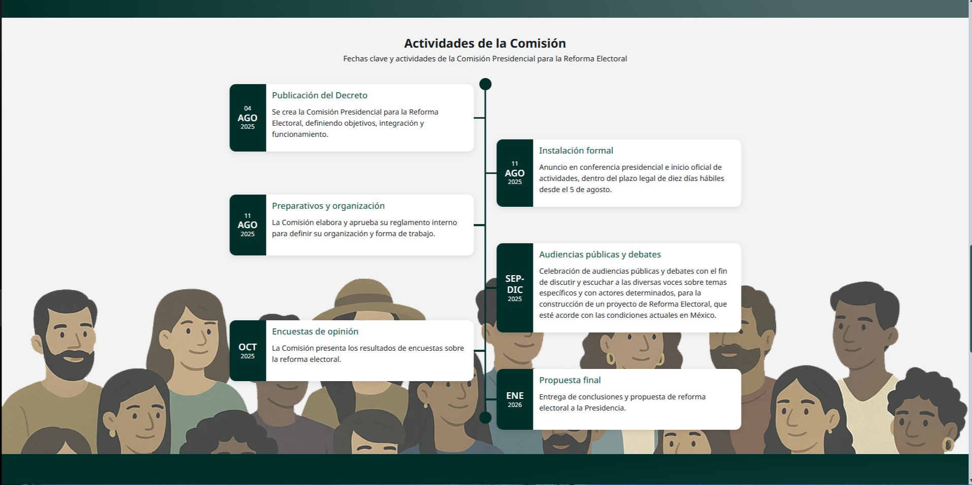Screen dimensions: 972x485
Task: Click the ENE 2026 date badge
Action: point(515,399)
